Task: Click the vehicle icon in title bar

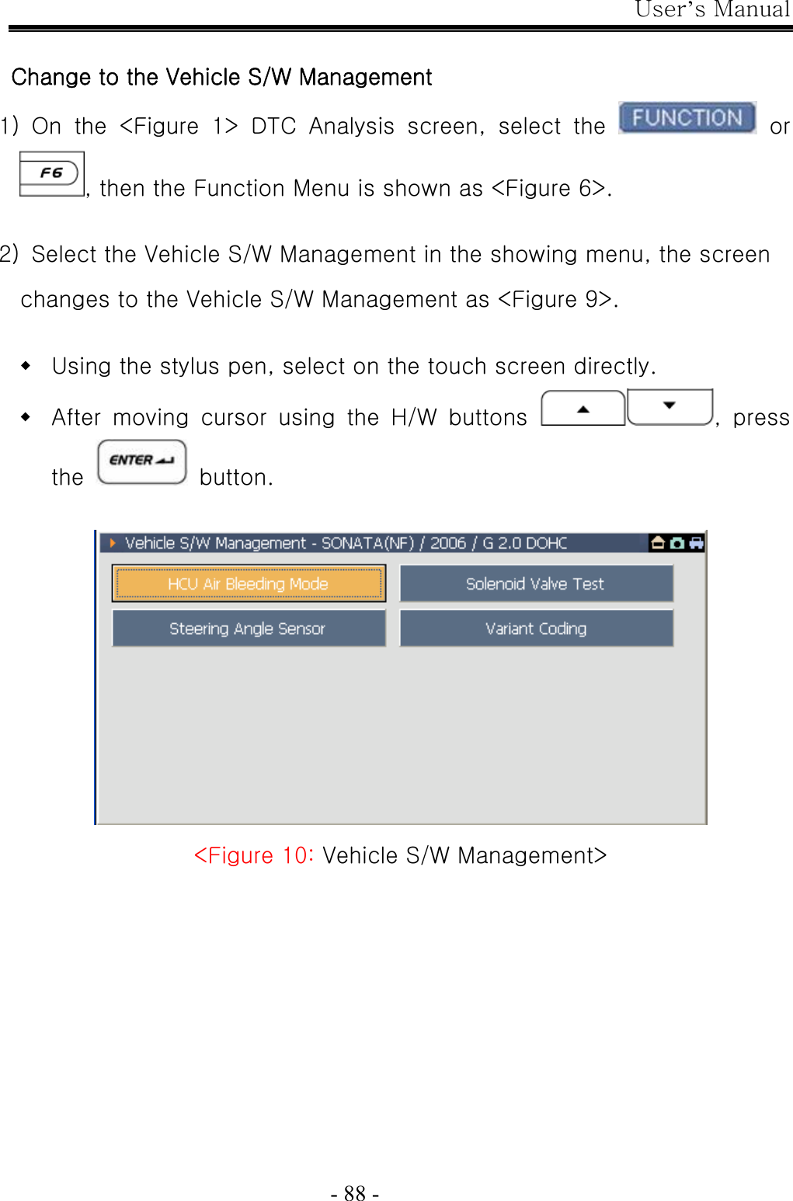Action: (x=696, y=543)
